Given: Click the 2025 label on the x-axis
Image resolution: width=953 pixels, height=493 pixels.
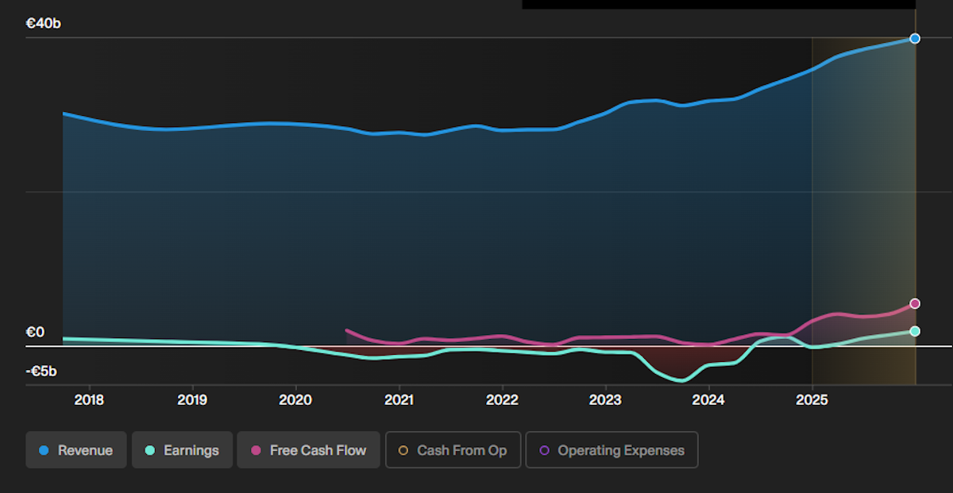Looking at the screenshot, I should (812, 400).
